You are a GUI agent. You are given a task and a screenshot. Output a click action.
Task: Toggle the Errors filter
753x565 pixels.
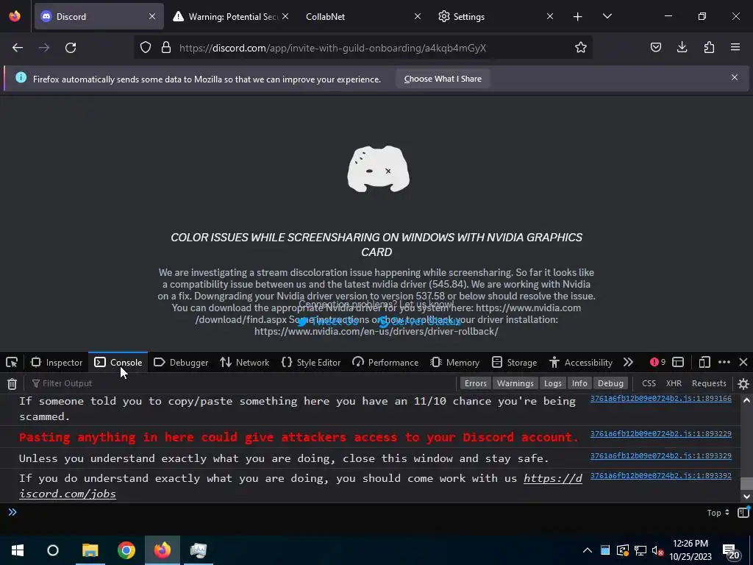tap(476, 383)
